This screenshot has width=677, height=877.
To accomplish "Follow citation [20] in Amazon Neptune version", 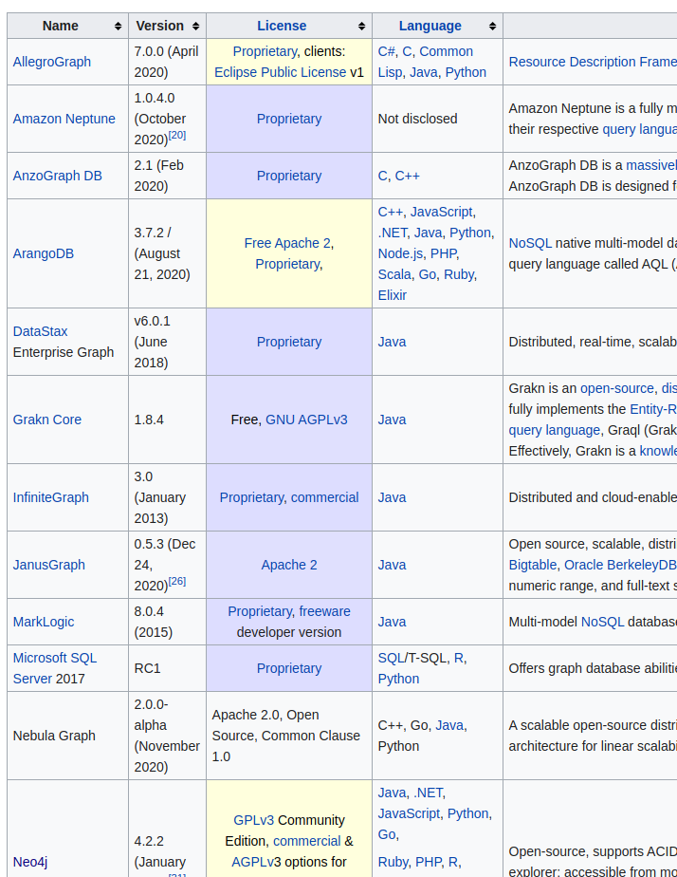I will (x=177, y=136).
